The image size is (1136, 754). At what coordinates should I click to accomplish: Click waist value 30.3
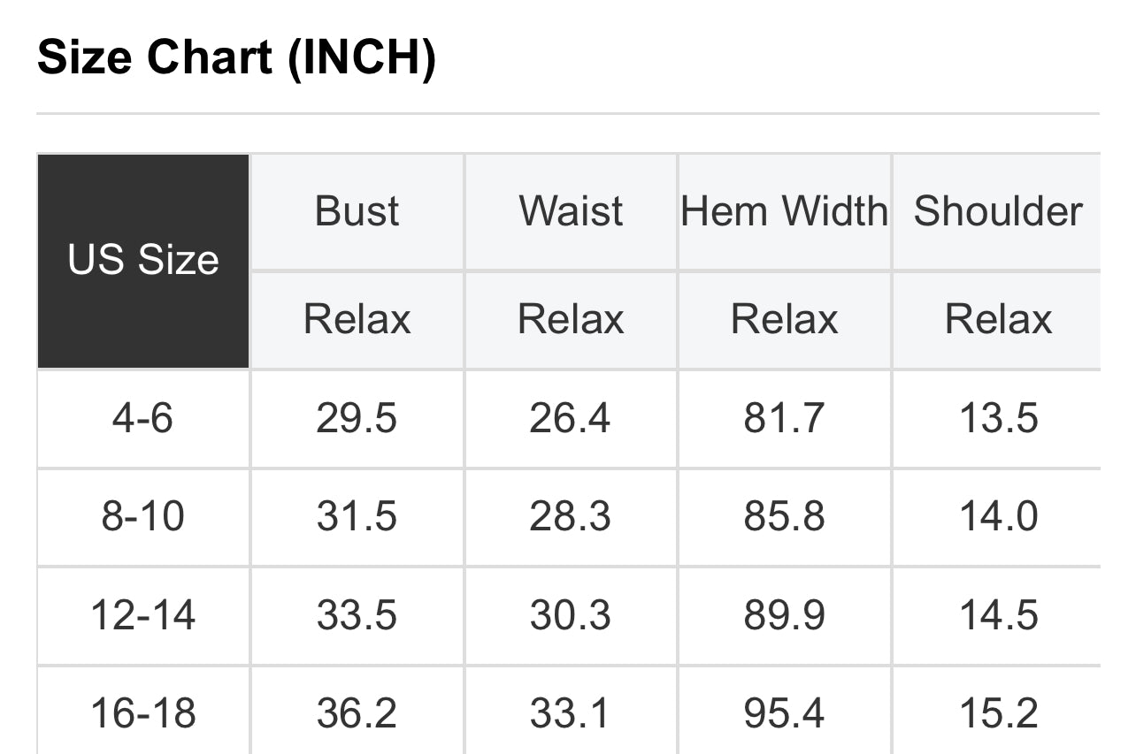point(571,615)
